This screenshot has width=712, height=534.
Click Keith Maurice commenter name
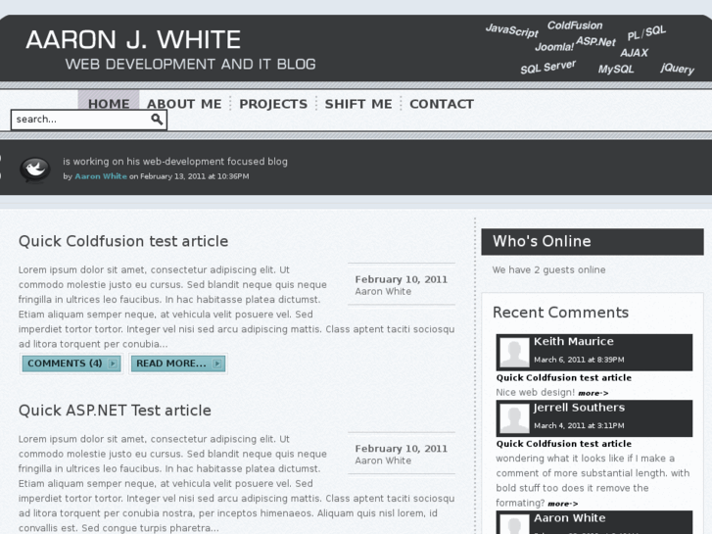click(x=574, y=341)
